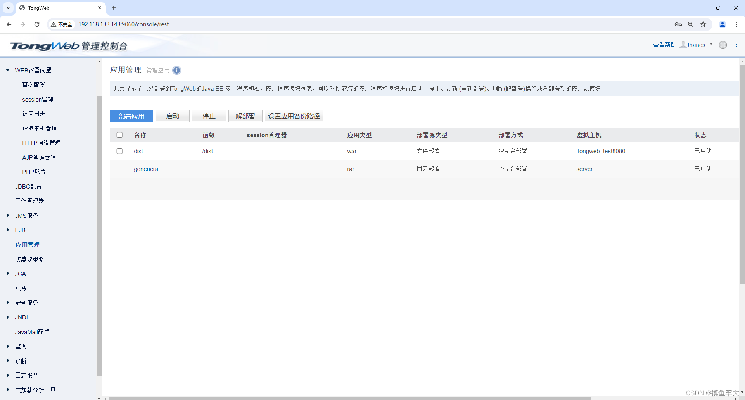This screenshot has width=745, height=400.
Task: Click the 解部署 button
Action: click(x=245, y=116)
